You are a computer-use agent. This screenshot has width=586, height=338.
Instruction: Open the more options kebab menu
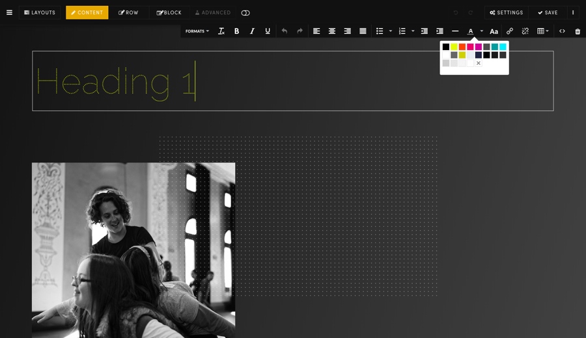(x=573, y=13)
